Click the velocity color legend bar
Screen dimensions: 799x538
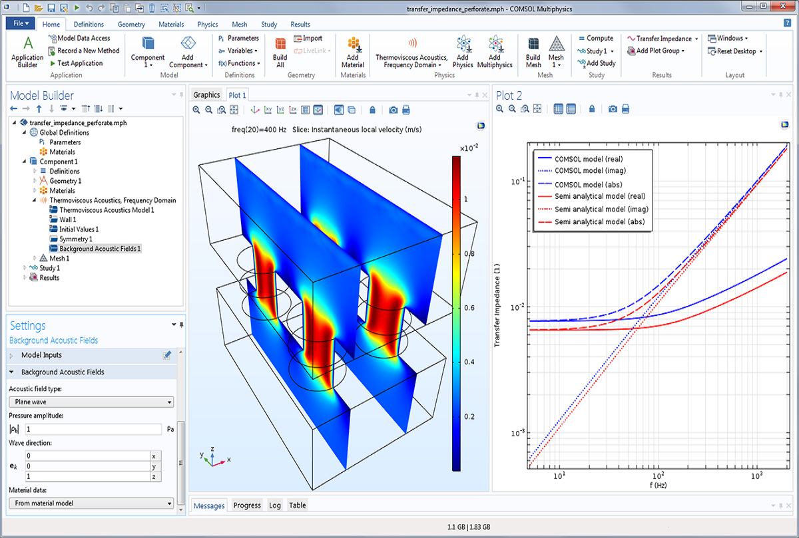(456, 313)
